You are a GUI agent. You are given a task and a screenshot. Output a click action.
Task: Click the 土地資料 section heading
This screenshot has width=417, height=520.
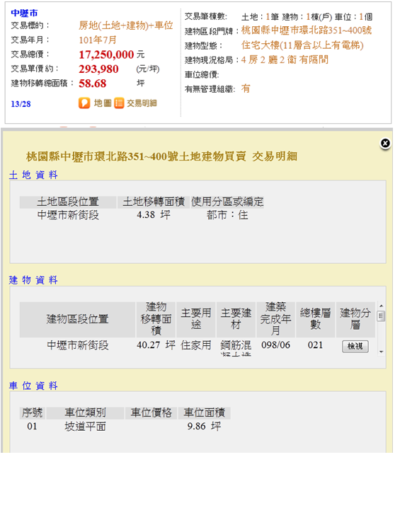[33, 175]
